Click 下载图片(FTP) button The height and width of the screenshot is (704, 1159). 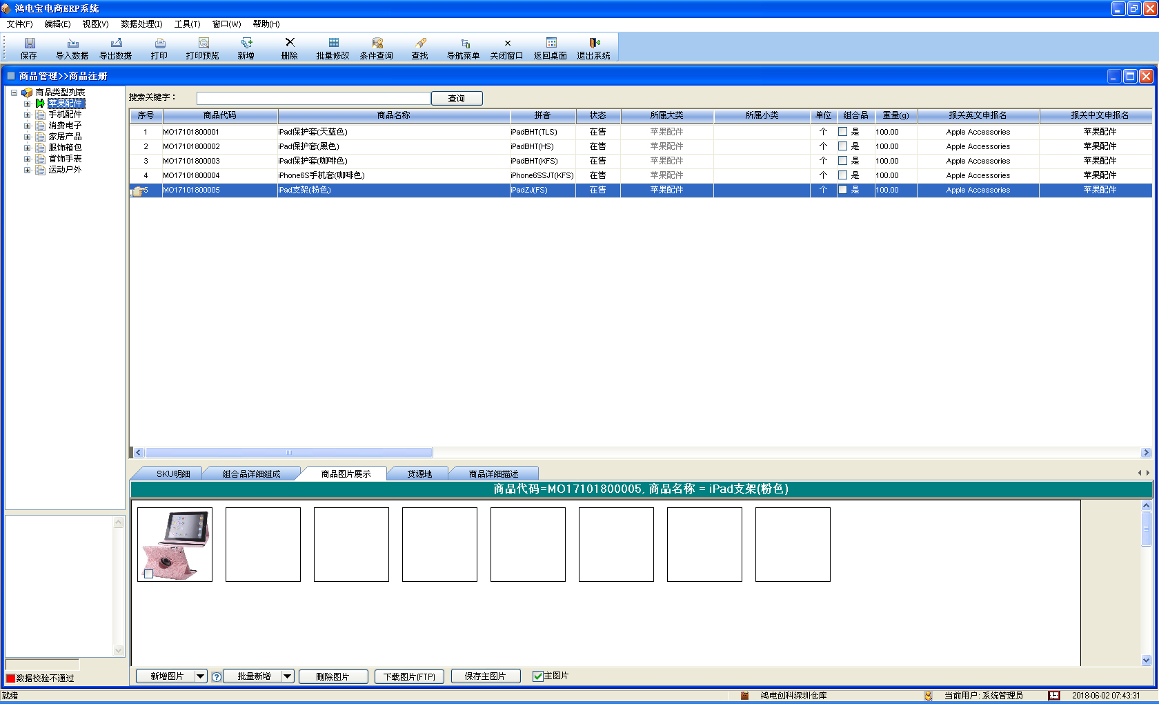[x=410, y=676]
